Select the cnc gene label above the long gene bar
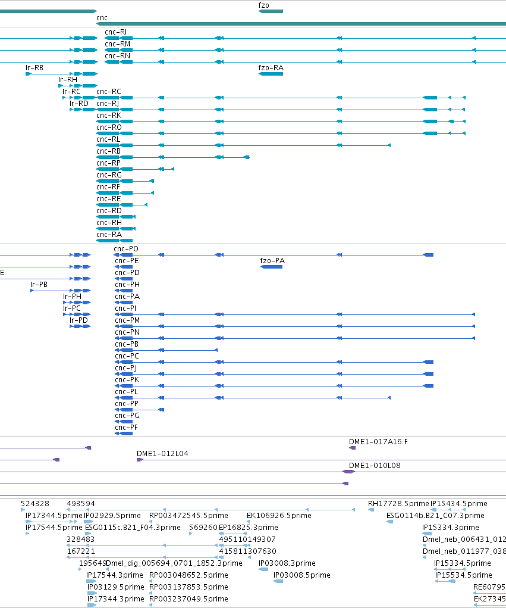 [x=102, y=18]
